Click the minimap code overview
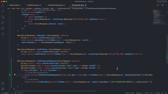168x94 pixels. coord(160,17)
